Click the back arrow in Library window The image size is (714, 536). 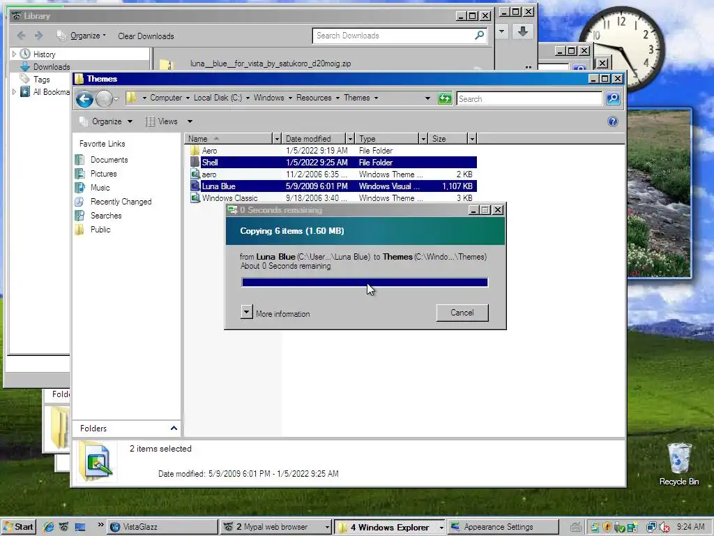tap(21, 36)
